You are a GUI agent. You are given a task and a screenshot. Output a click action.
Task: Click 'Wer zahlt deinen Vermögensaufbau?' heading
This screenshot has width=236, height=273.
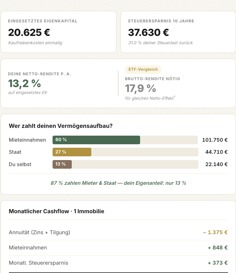[x=61, y=126]
